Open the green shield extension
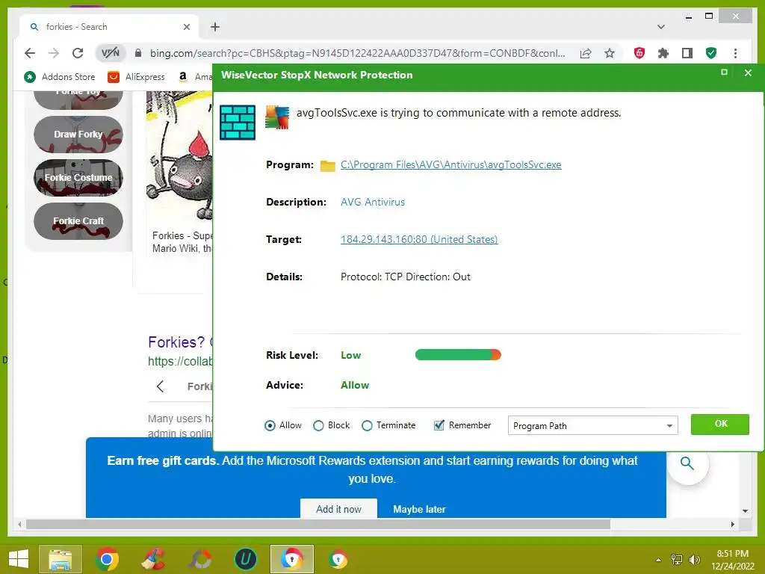The image size is (765, 574). pos(711,53)
